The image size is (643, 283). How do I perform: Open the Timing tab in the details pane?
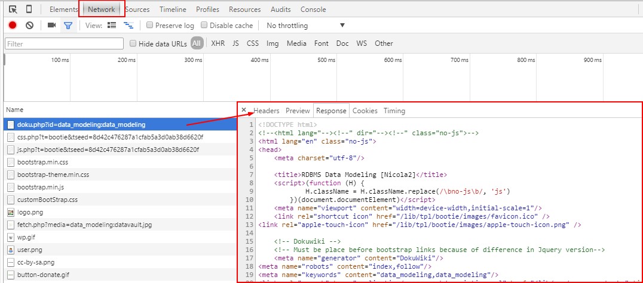tap(394, 111)
